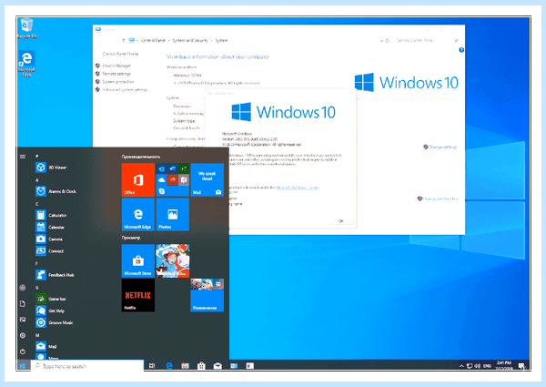Viewport: 546px width, 387px height.
Task: Open Calendar from the Start app list
Action: (50, 227)
